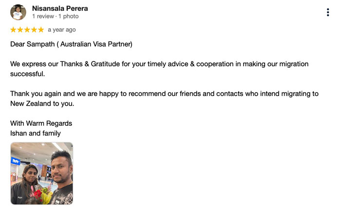341x211 pixels.
Task: Click the fifth yellow rating star
Action: (x=41, y=30)
